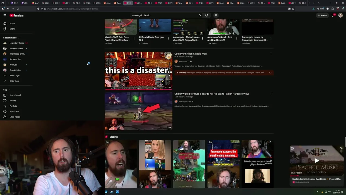
Task: Open Griefer Waited Over 1 Year video title
Action: (212, 94)
